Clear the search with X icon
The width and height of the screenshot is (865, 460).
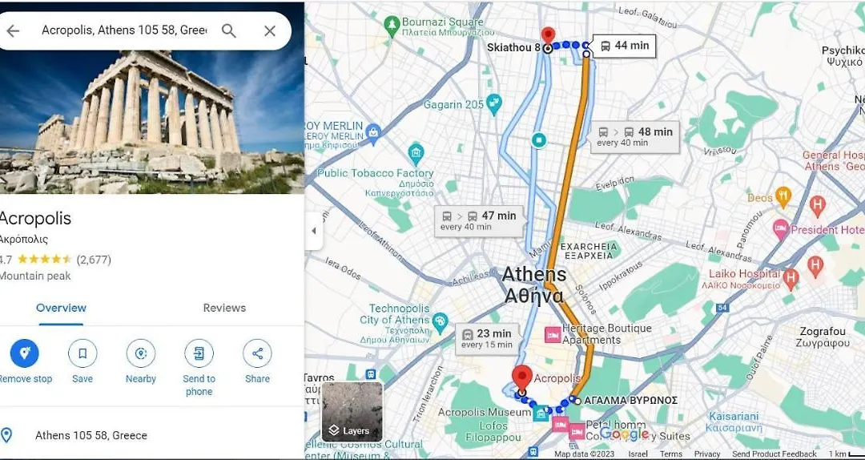click(269, 31)
